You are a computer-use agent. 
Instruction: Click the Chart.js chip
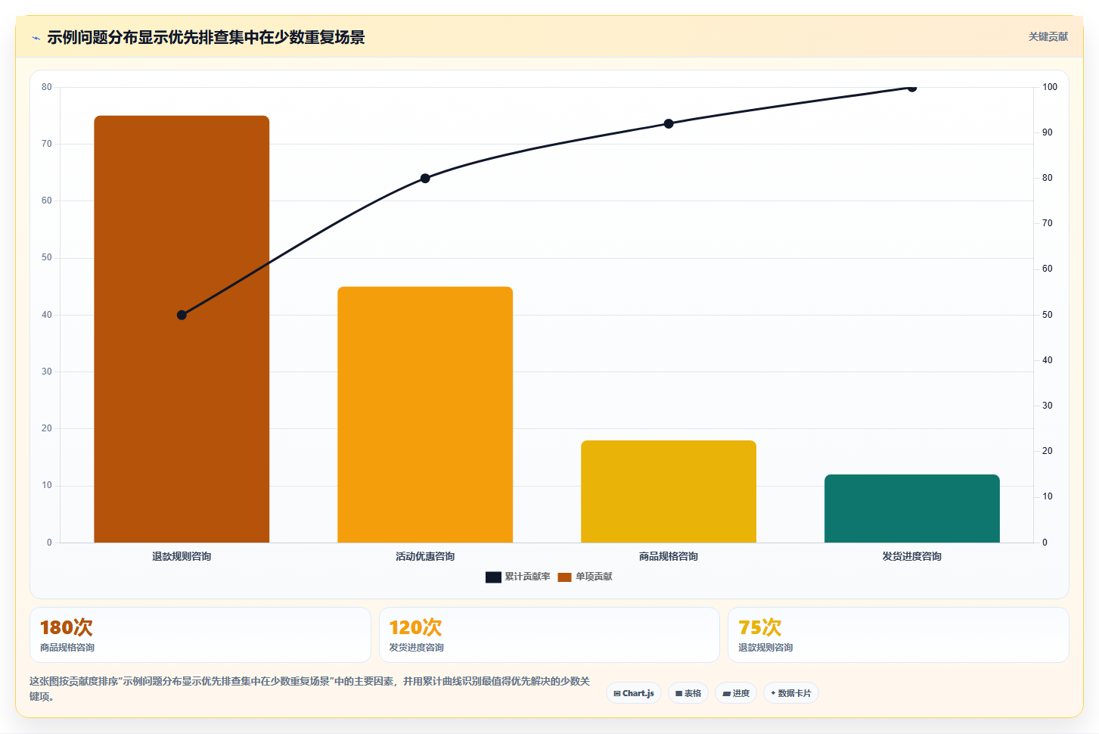[634, 693]
